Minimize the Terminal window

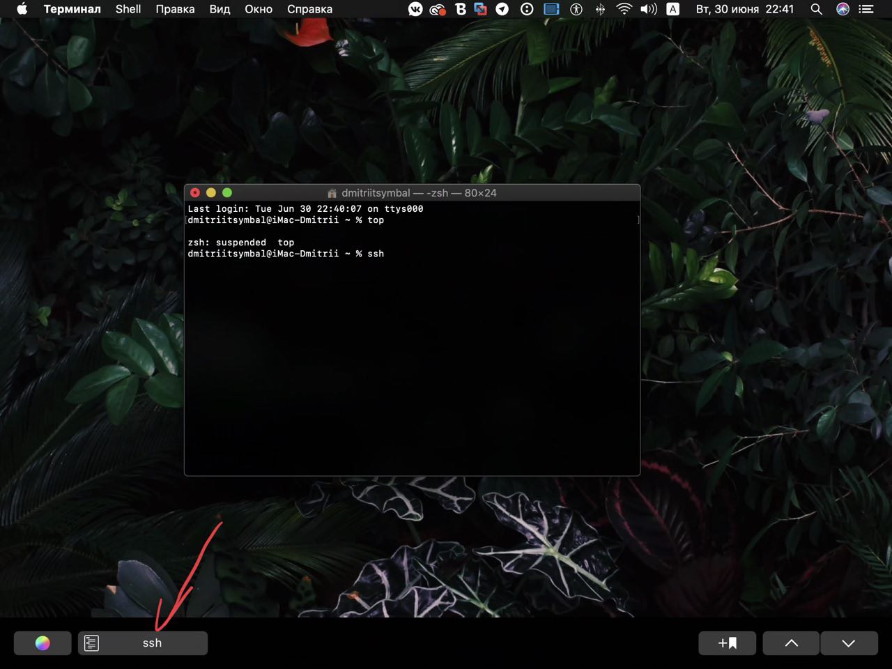coord(211,192)
